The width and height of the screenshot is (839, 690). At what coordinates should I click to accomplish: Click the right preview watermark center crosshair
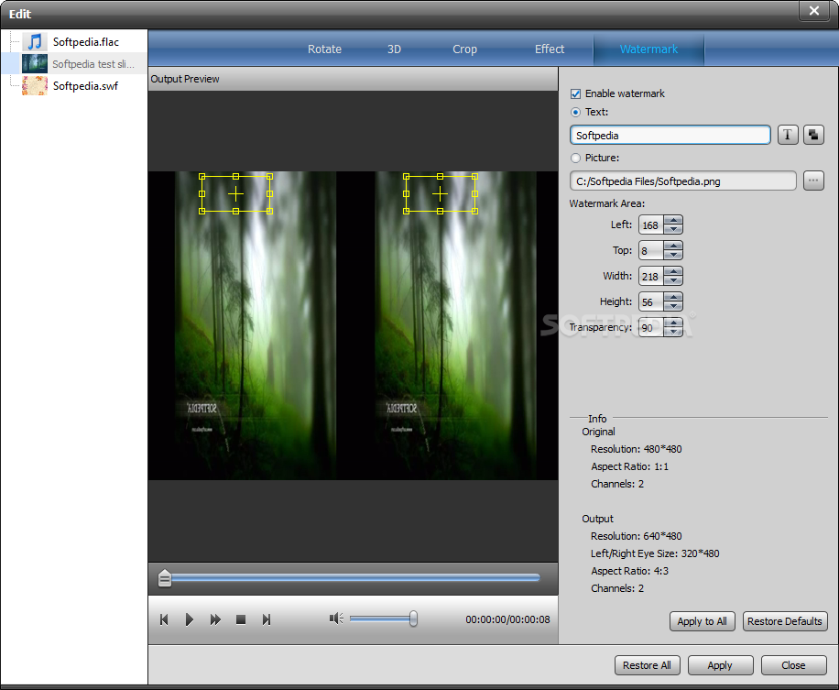coord(440,193)
